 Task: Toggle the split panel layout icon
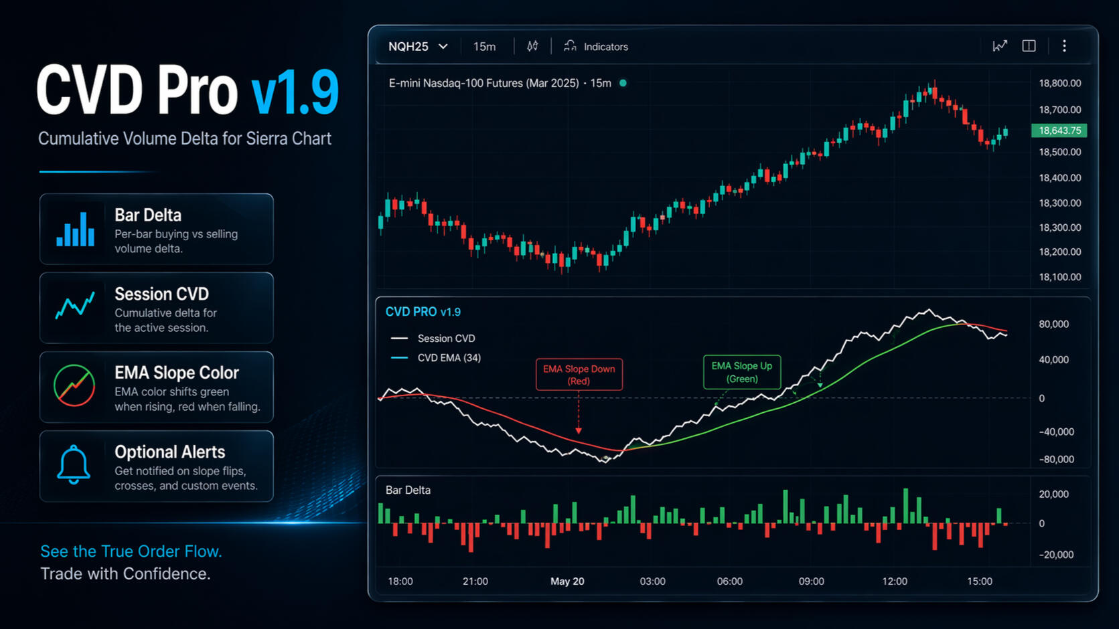[x=1029, y=46]
